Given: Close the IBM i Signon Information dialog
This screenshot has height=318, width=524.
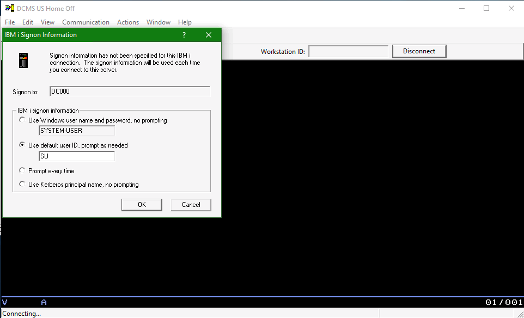Looking at the screenshot, I should [209, 35].
